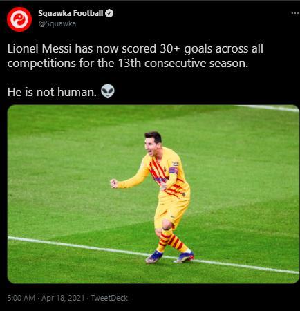Visit the @Squawka handle link
The width and height of the screenshot is (300, 311).
point(57,23)
